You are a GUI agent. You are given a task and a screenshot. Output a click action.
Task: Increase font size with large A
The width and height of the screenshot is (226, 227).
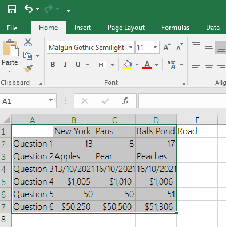tap(166, 47)
